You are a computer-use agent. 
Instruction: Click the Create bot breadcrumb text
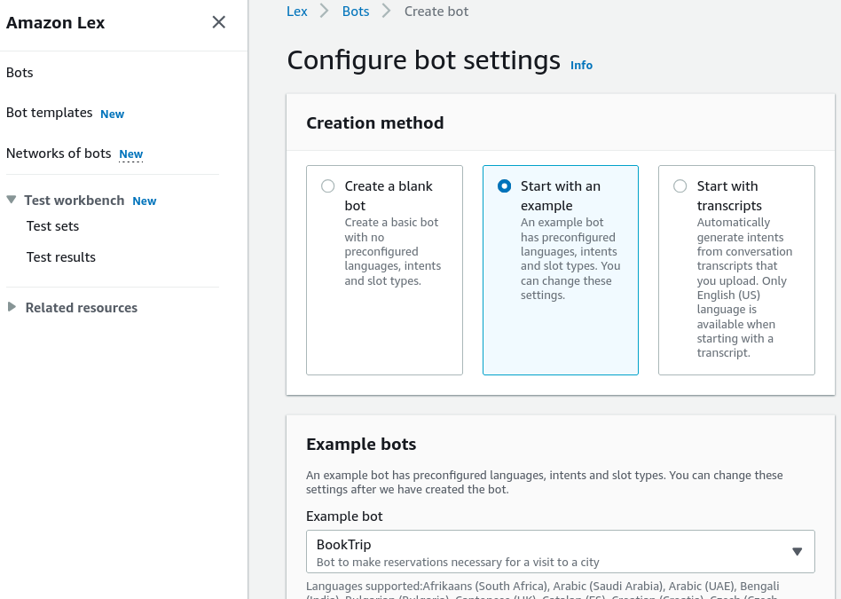436,12
